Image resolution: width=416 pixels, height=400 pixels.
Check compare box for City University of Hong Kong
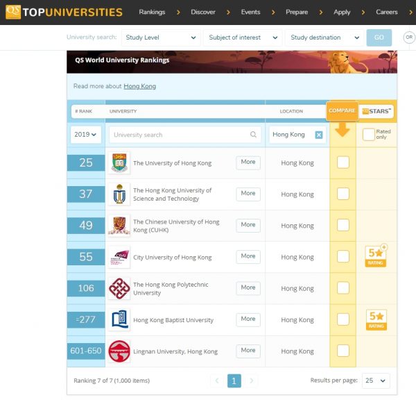(343, 256)
